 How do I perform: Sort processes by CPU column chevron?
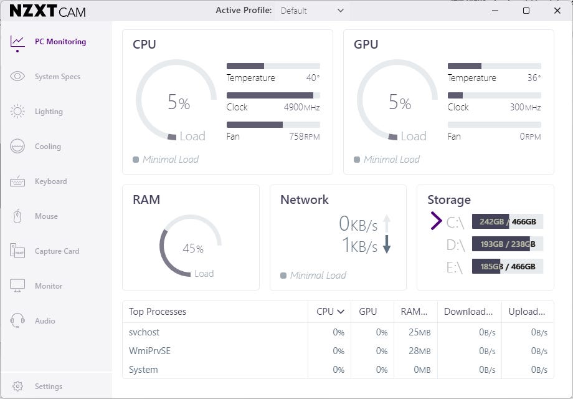pyautogui.click(x=341, y=312)
